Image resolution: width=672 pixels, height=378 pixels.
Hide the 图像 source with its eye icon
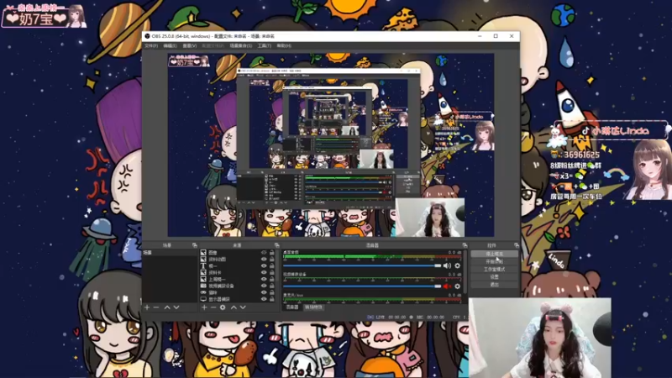[x=264, y=253]
